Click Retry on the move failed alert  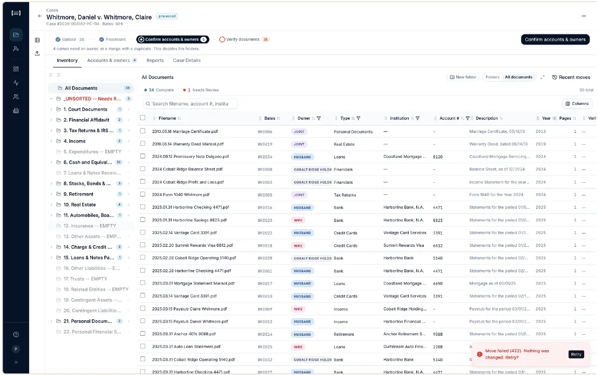click(x=576, y=354)
